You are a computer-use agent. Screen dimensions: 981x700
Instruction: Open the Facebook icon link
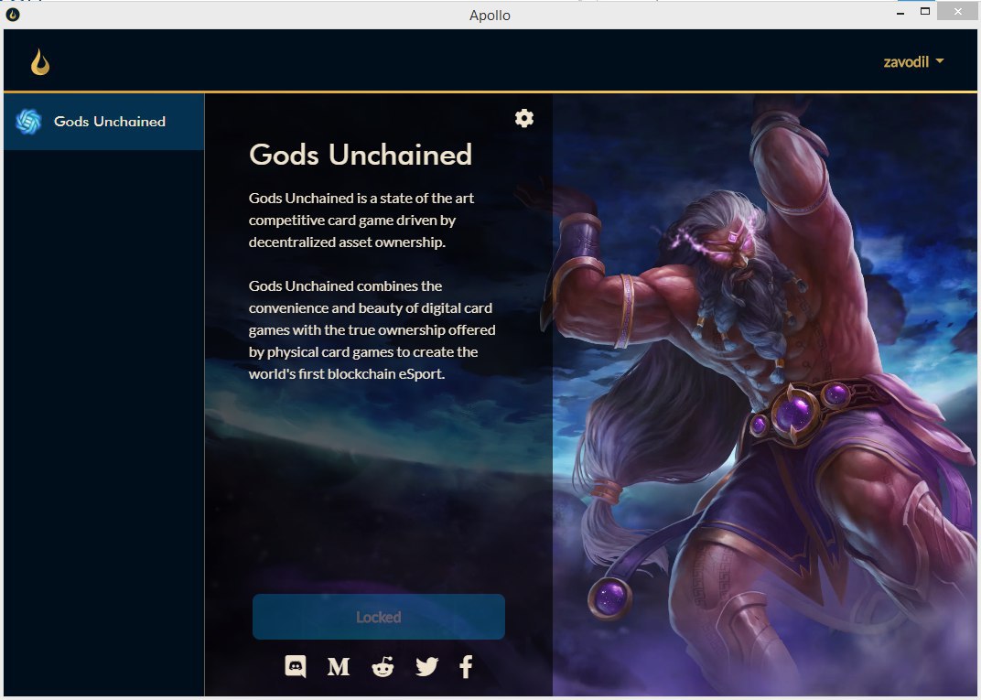pyautogui.click(x=466, y=667)
